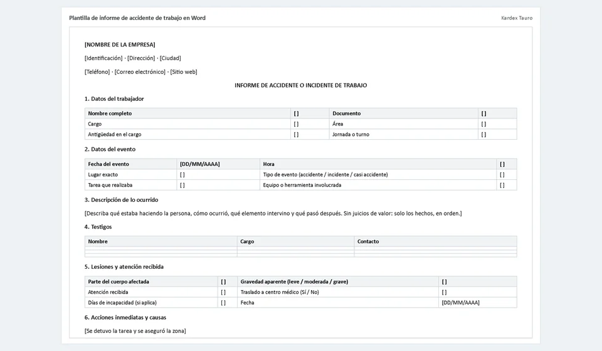Click the '[DD/MM/AAAA]' value beside 'Fecha del evento'

point(199,164)
